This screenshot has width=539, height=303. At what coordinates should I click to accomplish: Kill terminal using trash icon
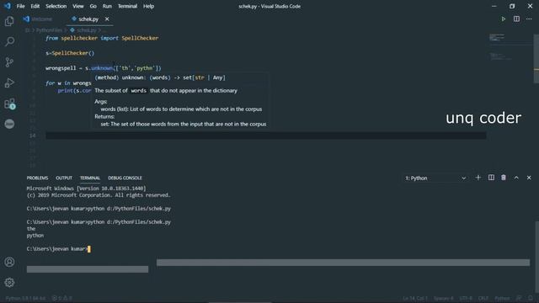[x=504, y=178]
